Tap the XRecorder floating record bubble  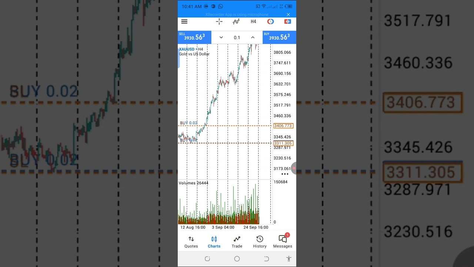click(x=294, y=168)
